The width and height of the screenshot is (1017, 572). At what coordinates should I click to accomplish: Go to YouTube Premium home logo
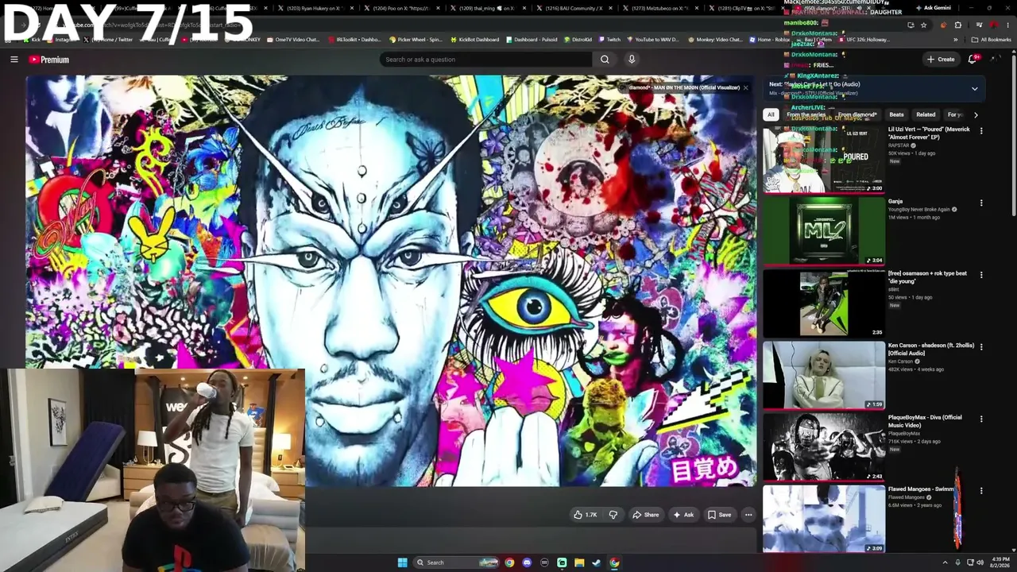tap(49, 60)
